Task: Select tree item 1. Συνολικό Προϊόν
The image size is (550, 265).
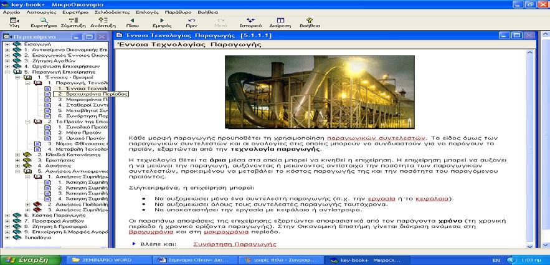Action: coord(82,127)
